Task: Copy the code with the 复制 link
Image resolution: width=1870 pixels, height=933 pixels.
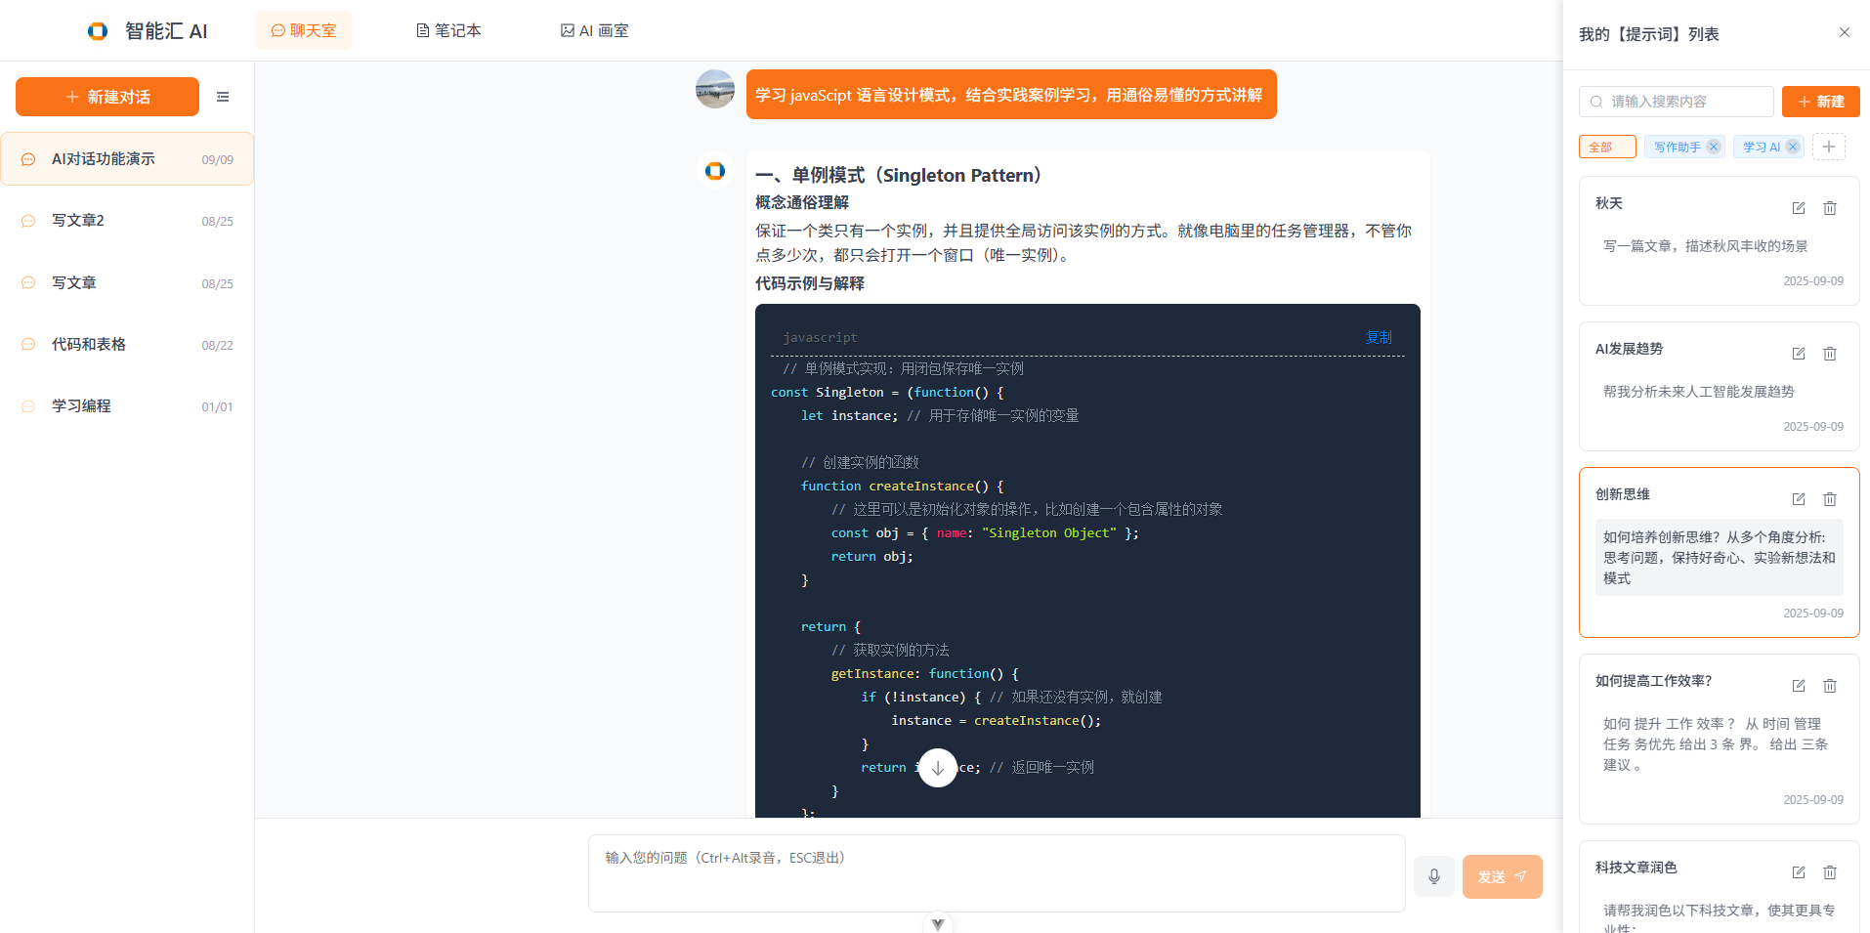Action: click(1379, 337)
